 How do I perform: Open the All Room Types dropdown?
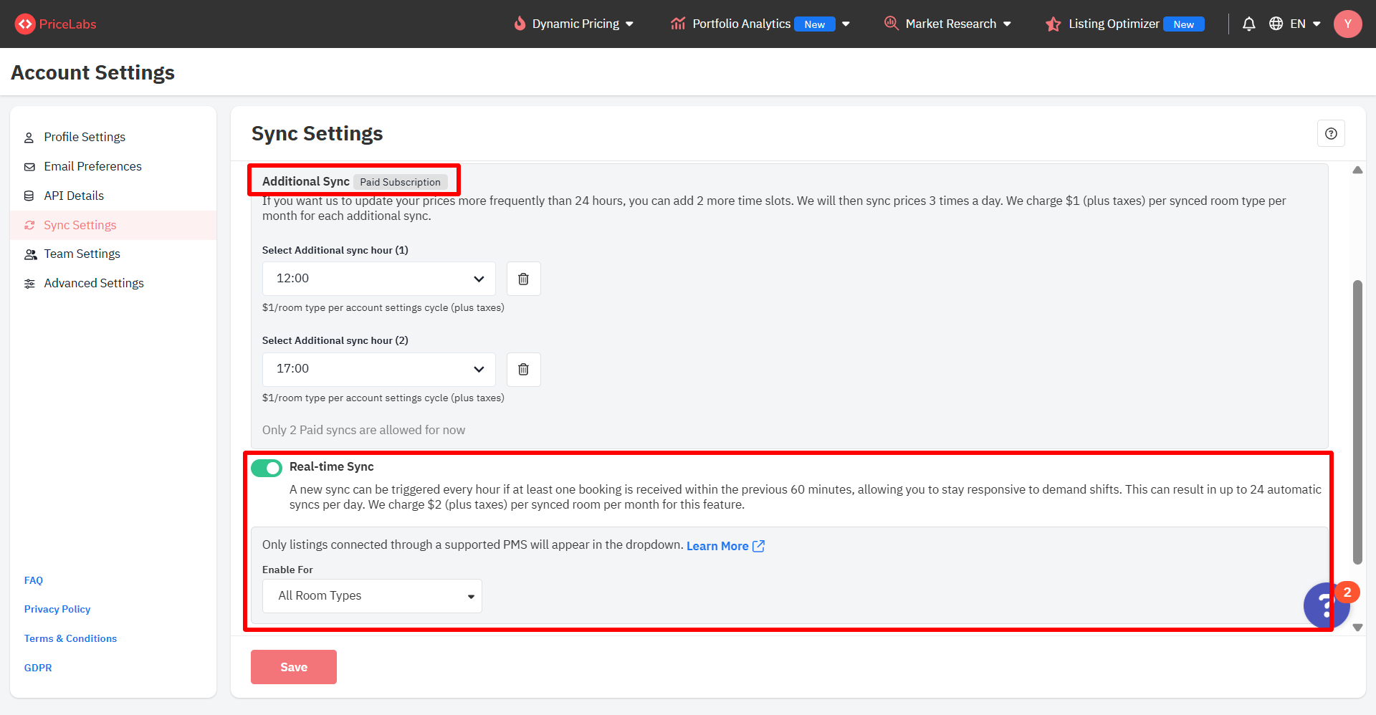[372, 596]
